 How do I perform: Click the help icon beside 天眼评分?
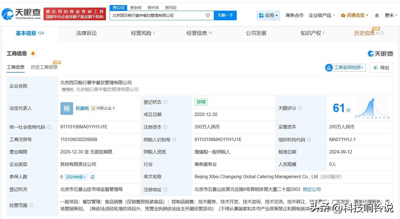300,108
